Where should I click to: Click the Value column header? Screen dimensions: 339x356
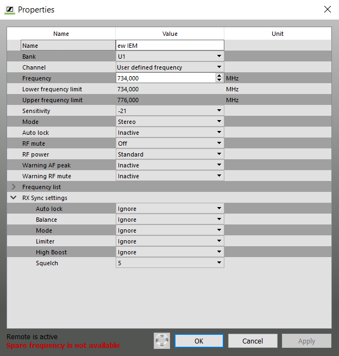click(169, 34)
